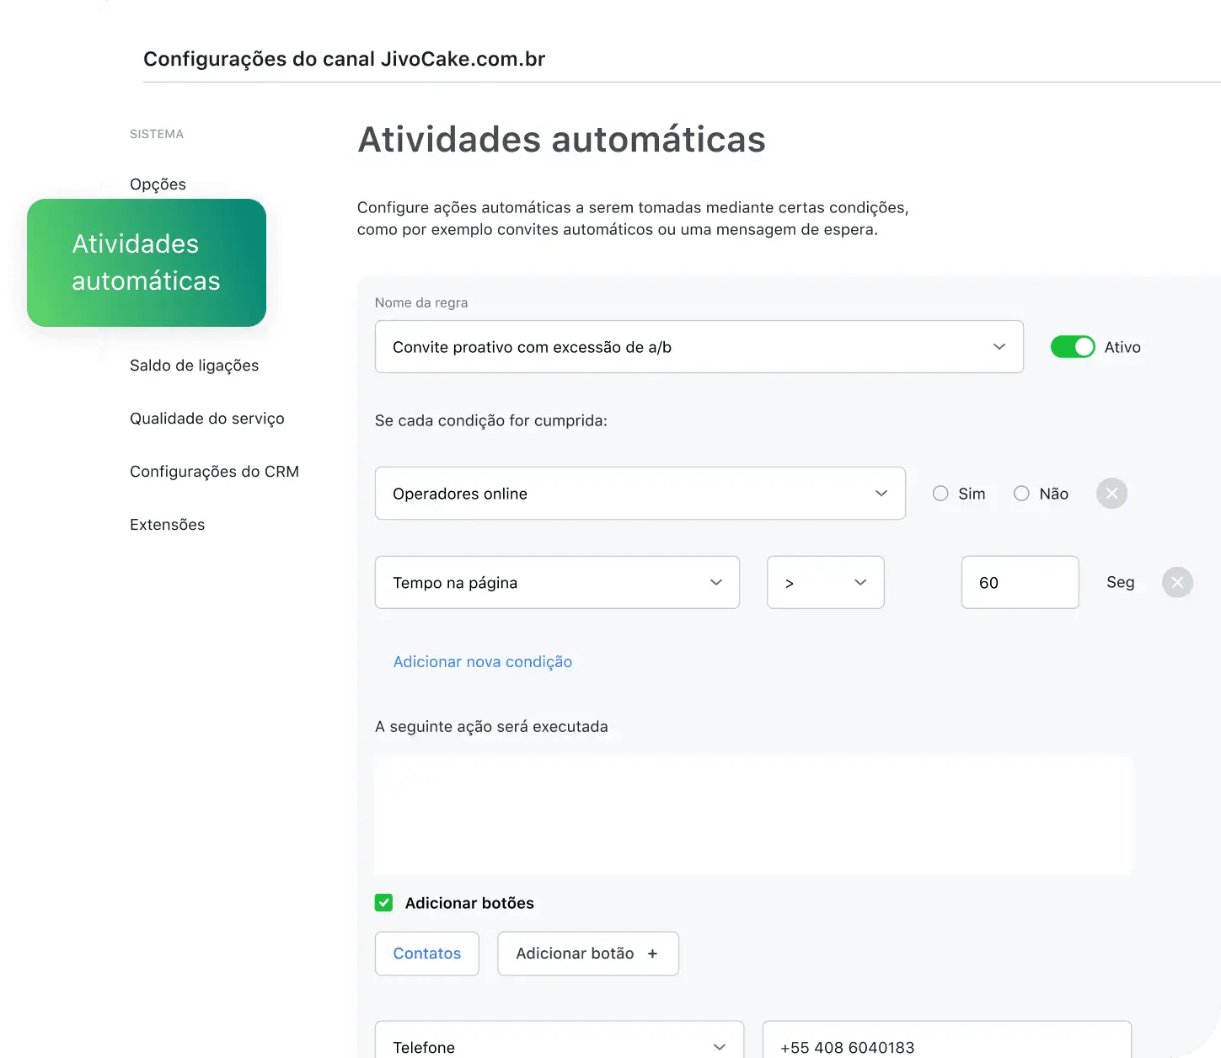Select the Sim radio option
This screenshot has width=1221, height=1058.
tap(940, 494)
